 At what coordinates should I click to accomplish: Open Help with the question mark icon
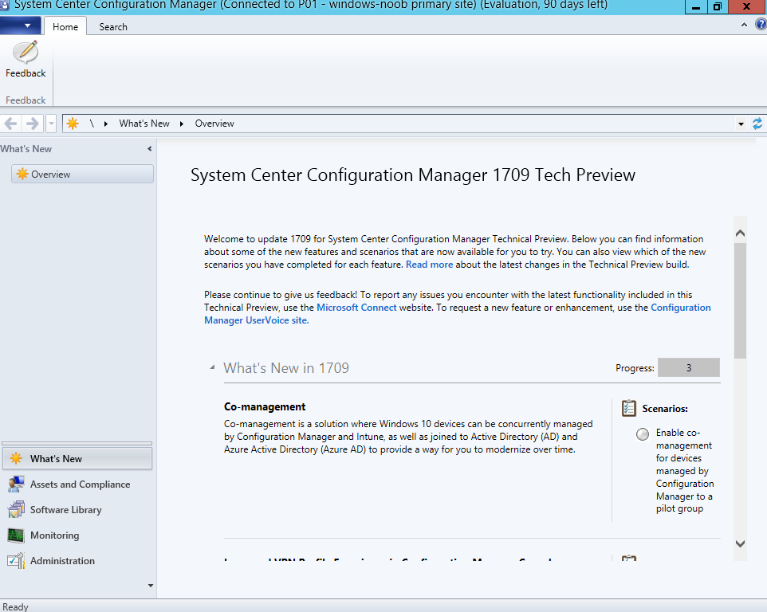(761, 25)
